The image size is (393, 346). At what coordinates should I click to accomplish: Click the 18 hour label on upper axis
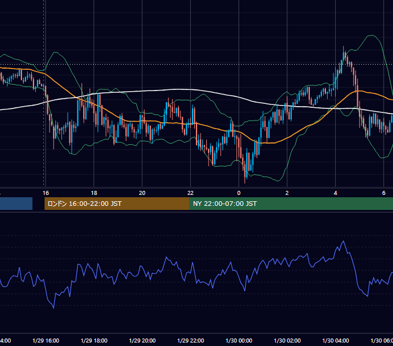point(94,193)
